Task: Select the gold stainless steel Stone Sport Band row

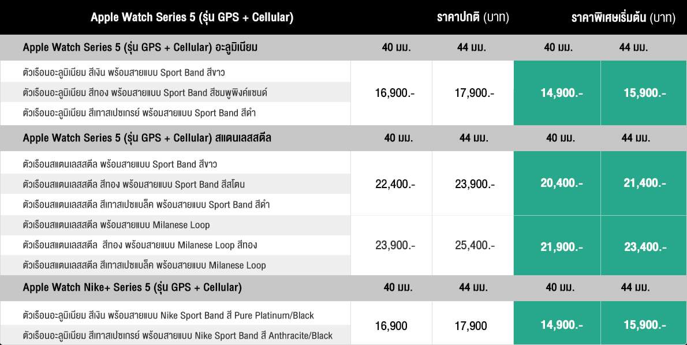Action: (134, 185)
